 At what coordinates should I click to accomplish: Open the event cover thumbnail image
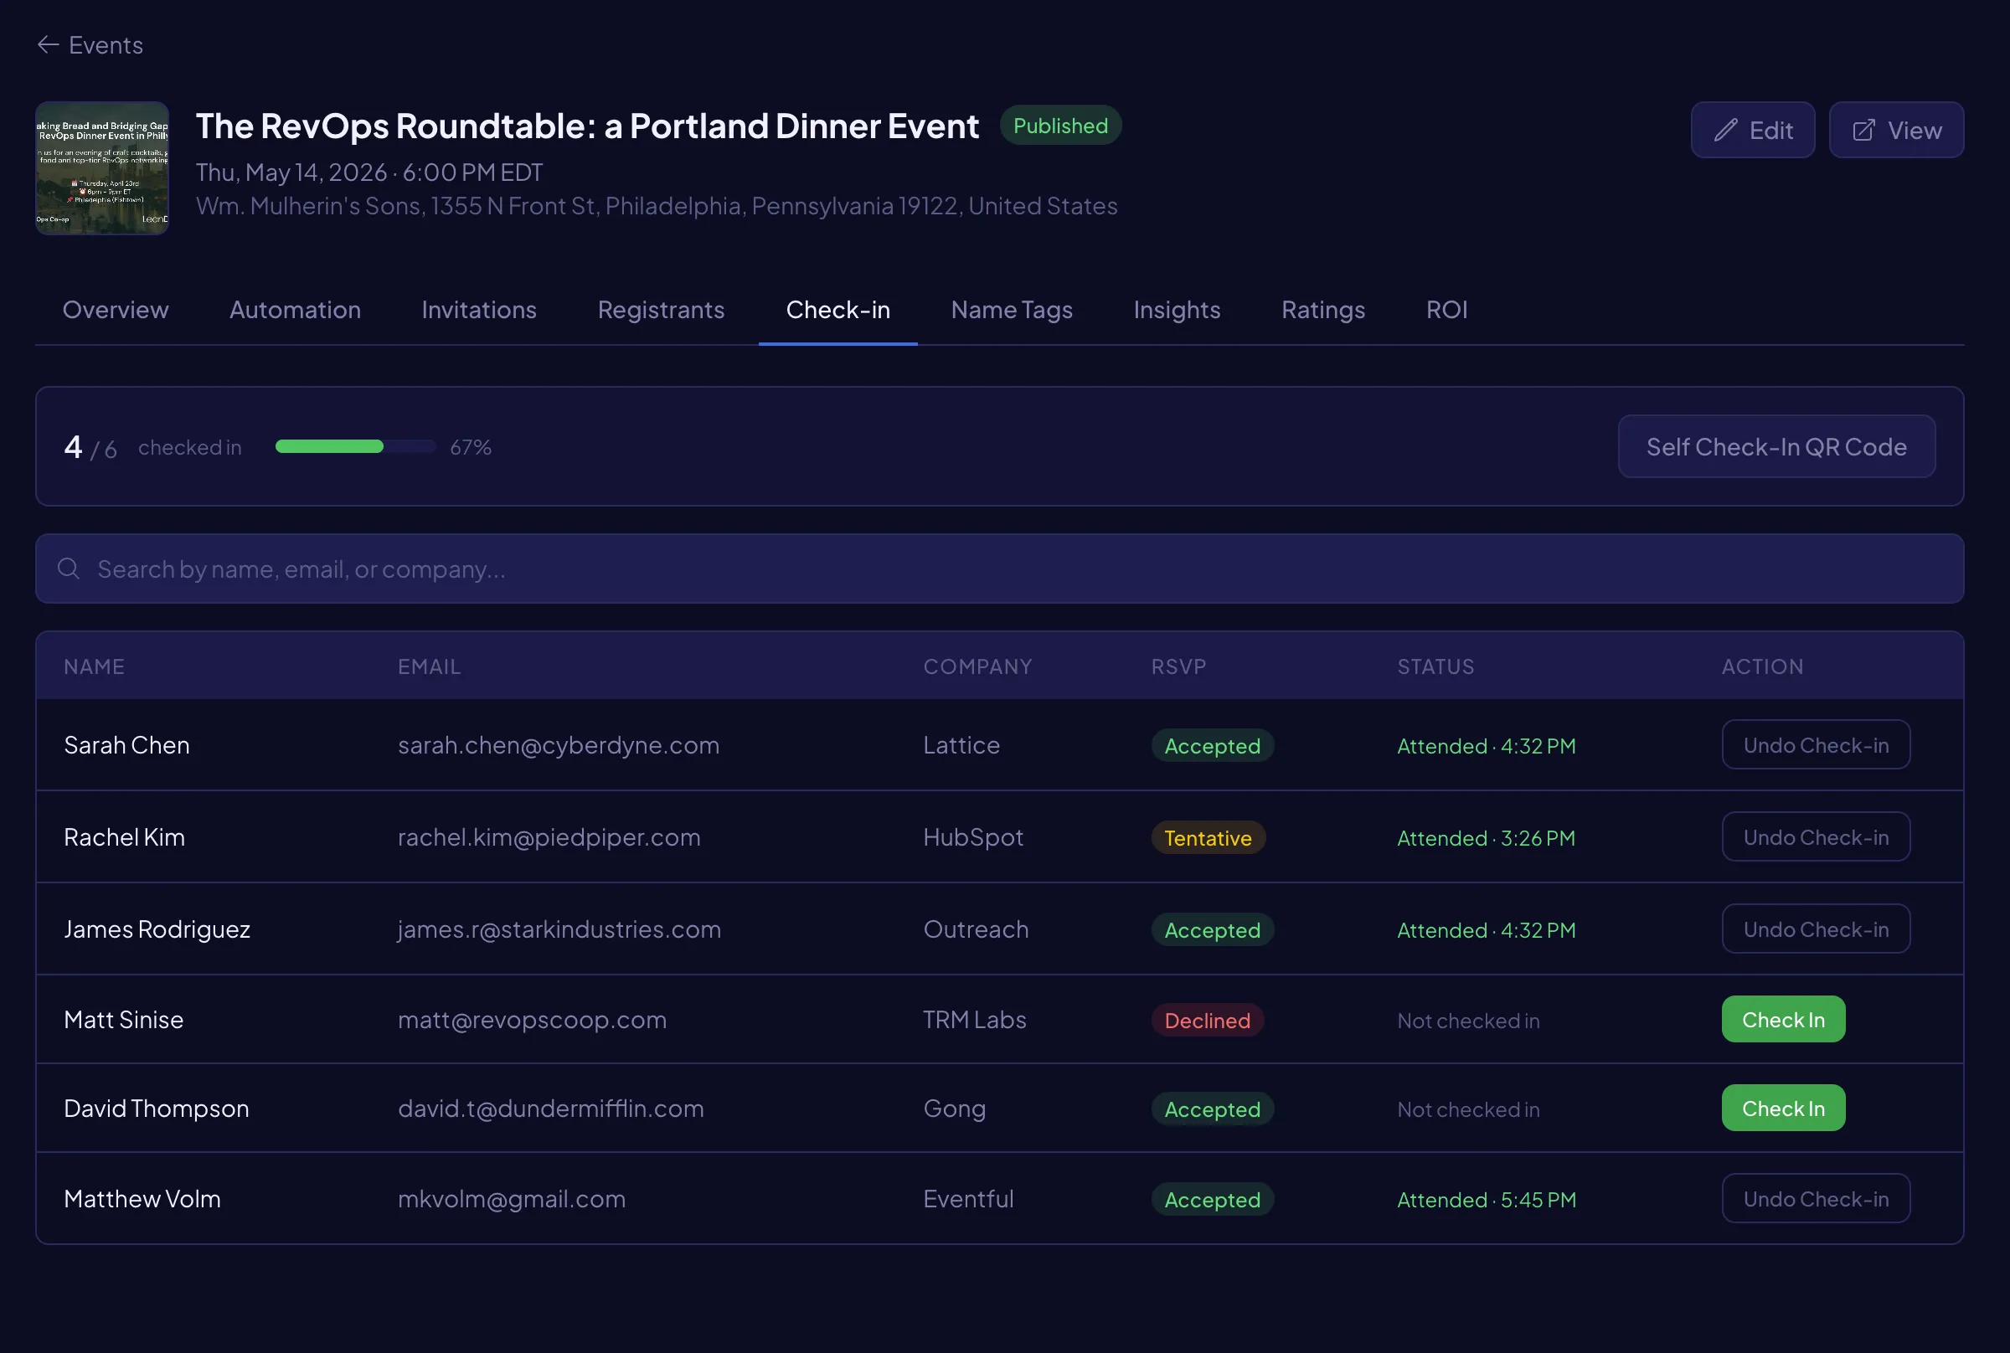102,168
